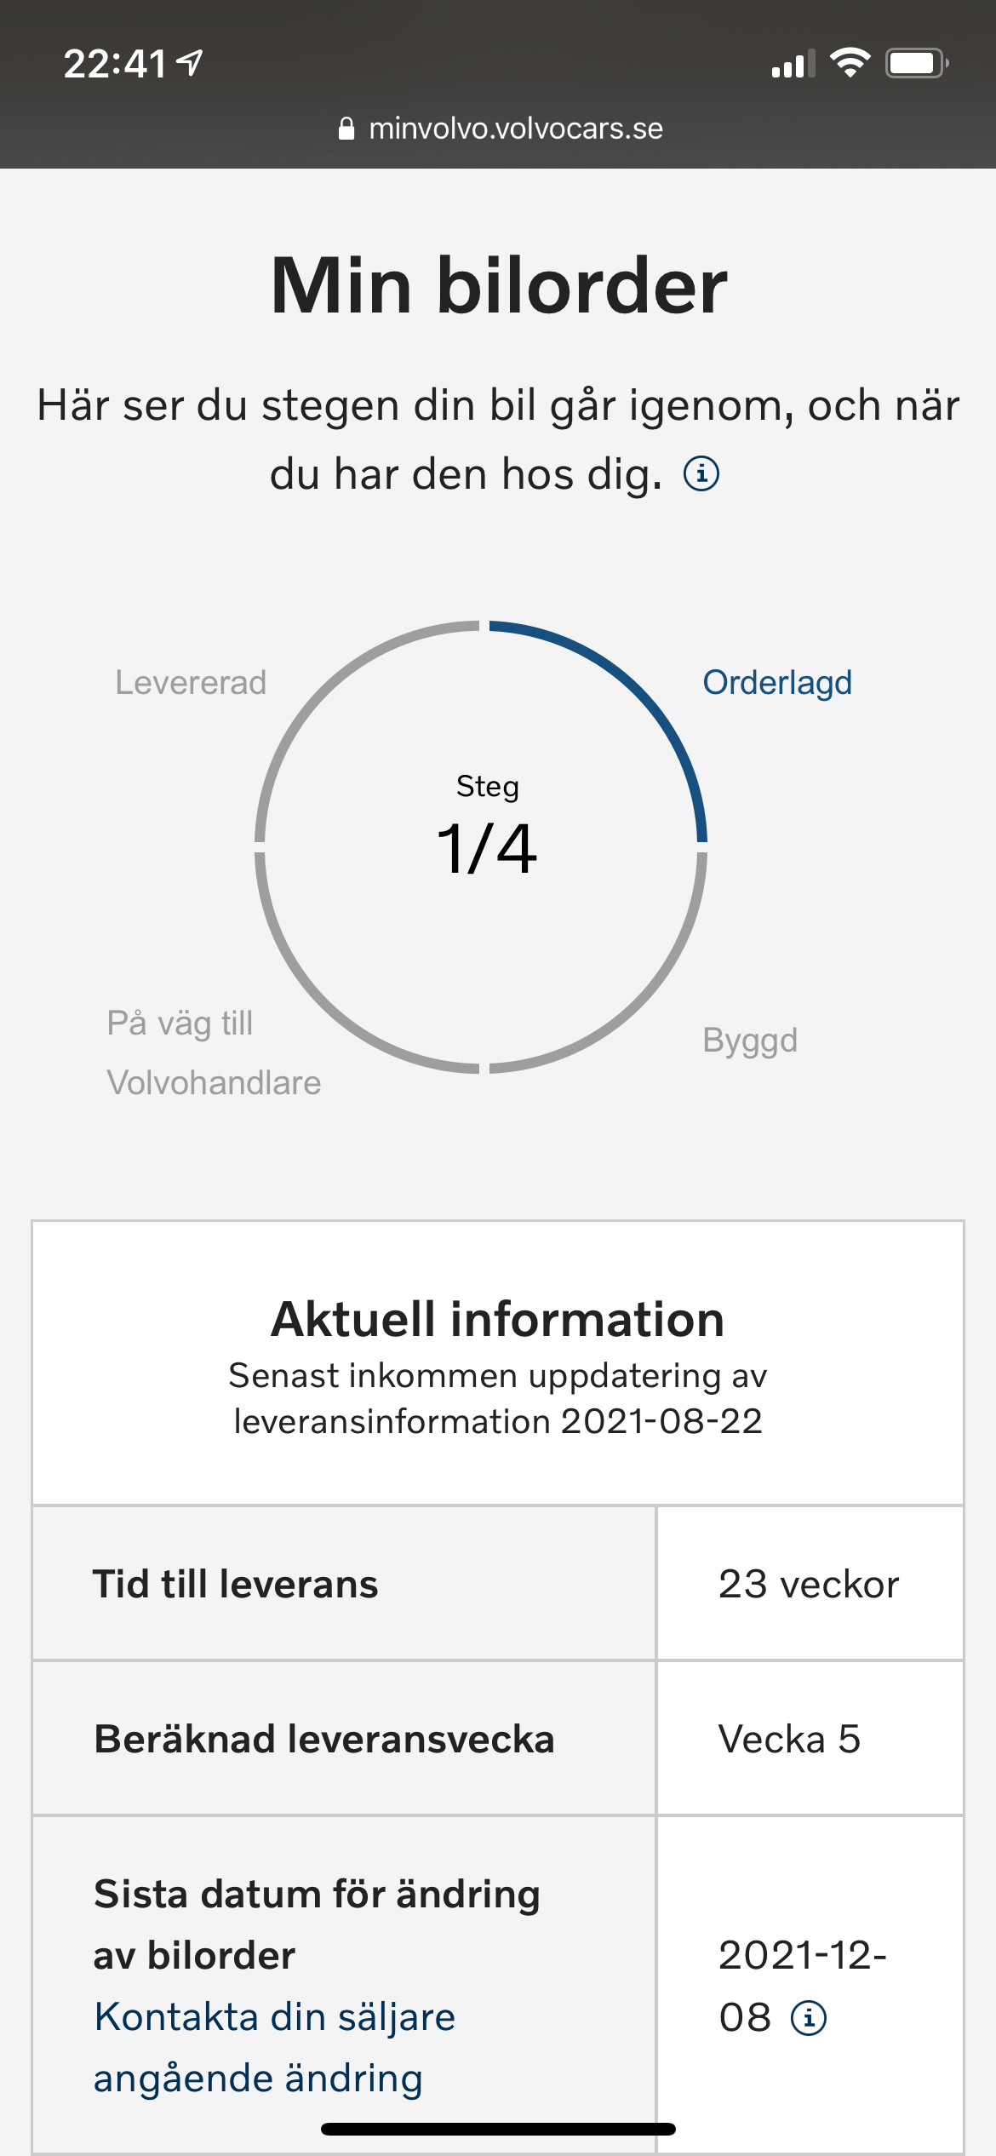Open the Kontakta din säljare angående ändring link
This screenshot has height=2156, width=996.
(x=274, y=2047)
